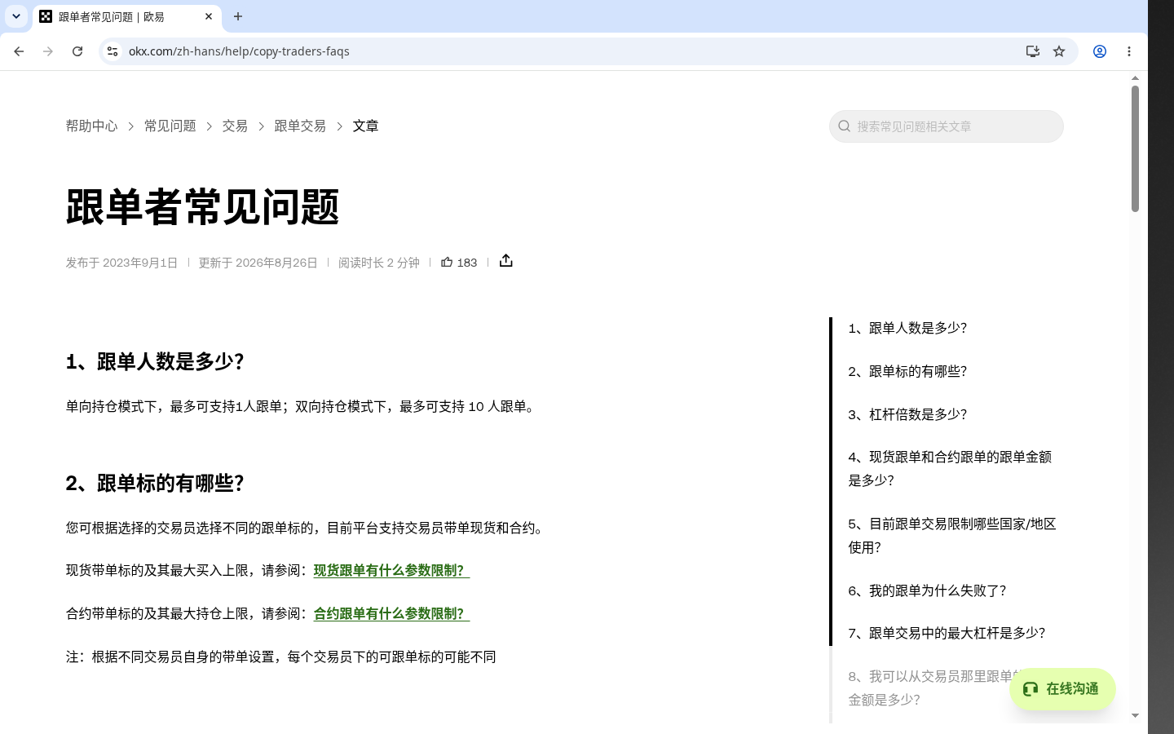Go to 交易 breadcrumb
The image size is (1174, 734).
pyautogui.click(x=235, y=126)
